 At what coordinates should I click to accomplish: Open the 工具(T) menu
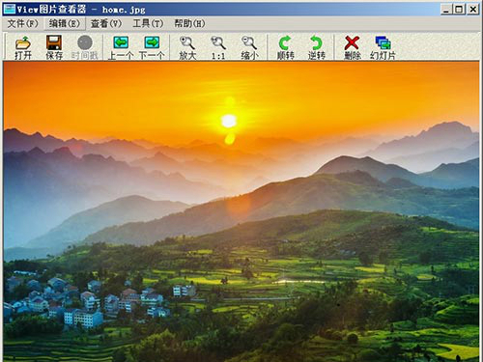pyautogui.click(x=148, y=23)
